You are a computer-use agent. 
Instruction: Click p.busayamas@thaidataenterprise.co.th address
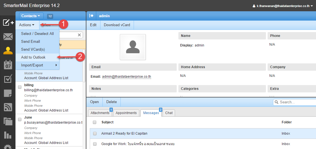coord(53,123)
